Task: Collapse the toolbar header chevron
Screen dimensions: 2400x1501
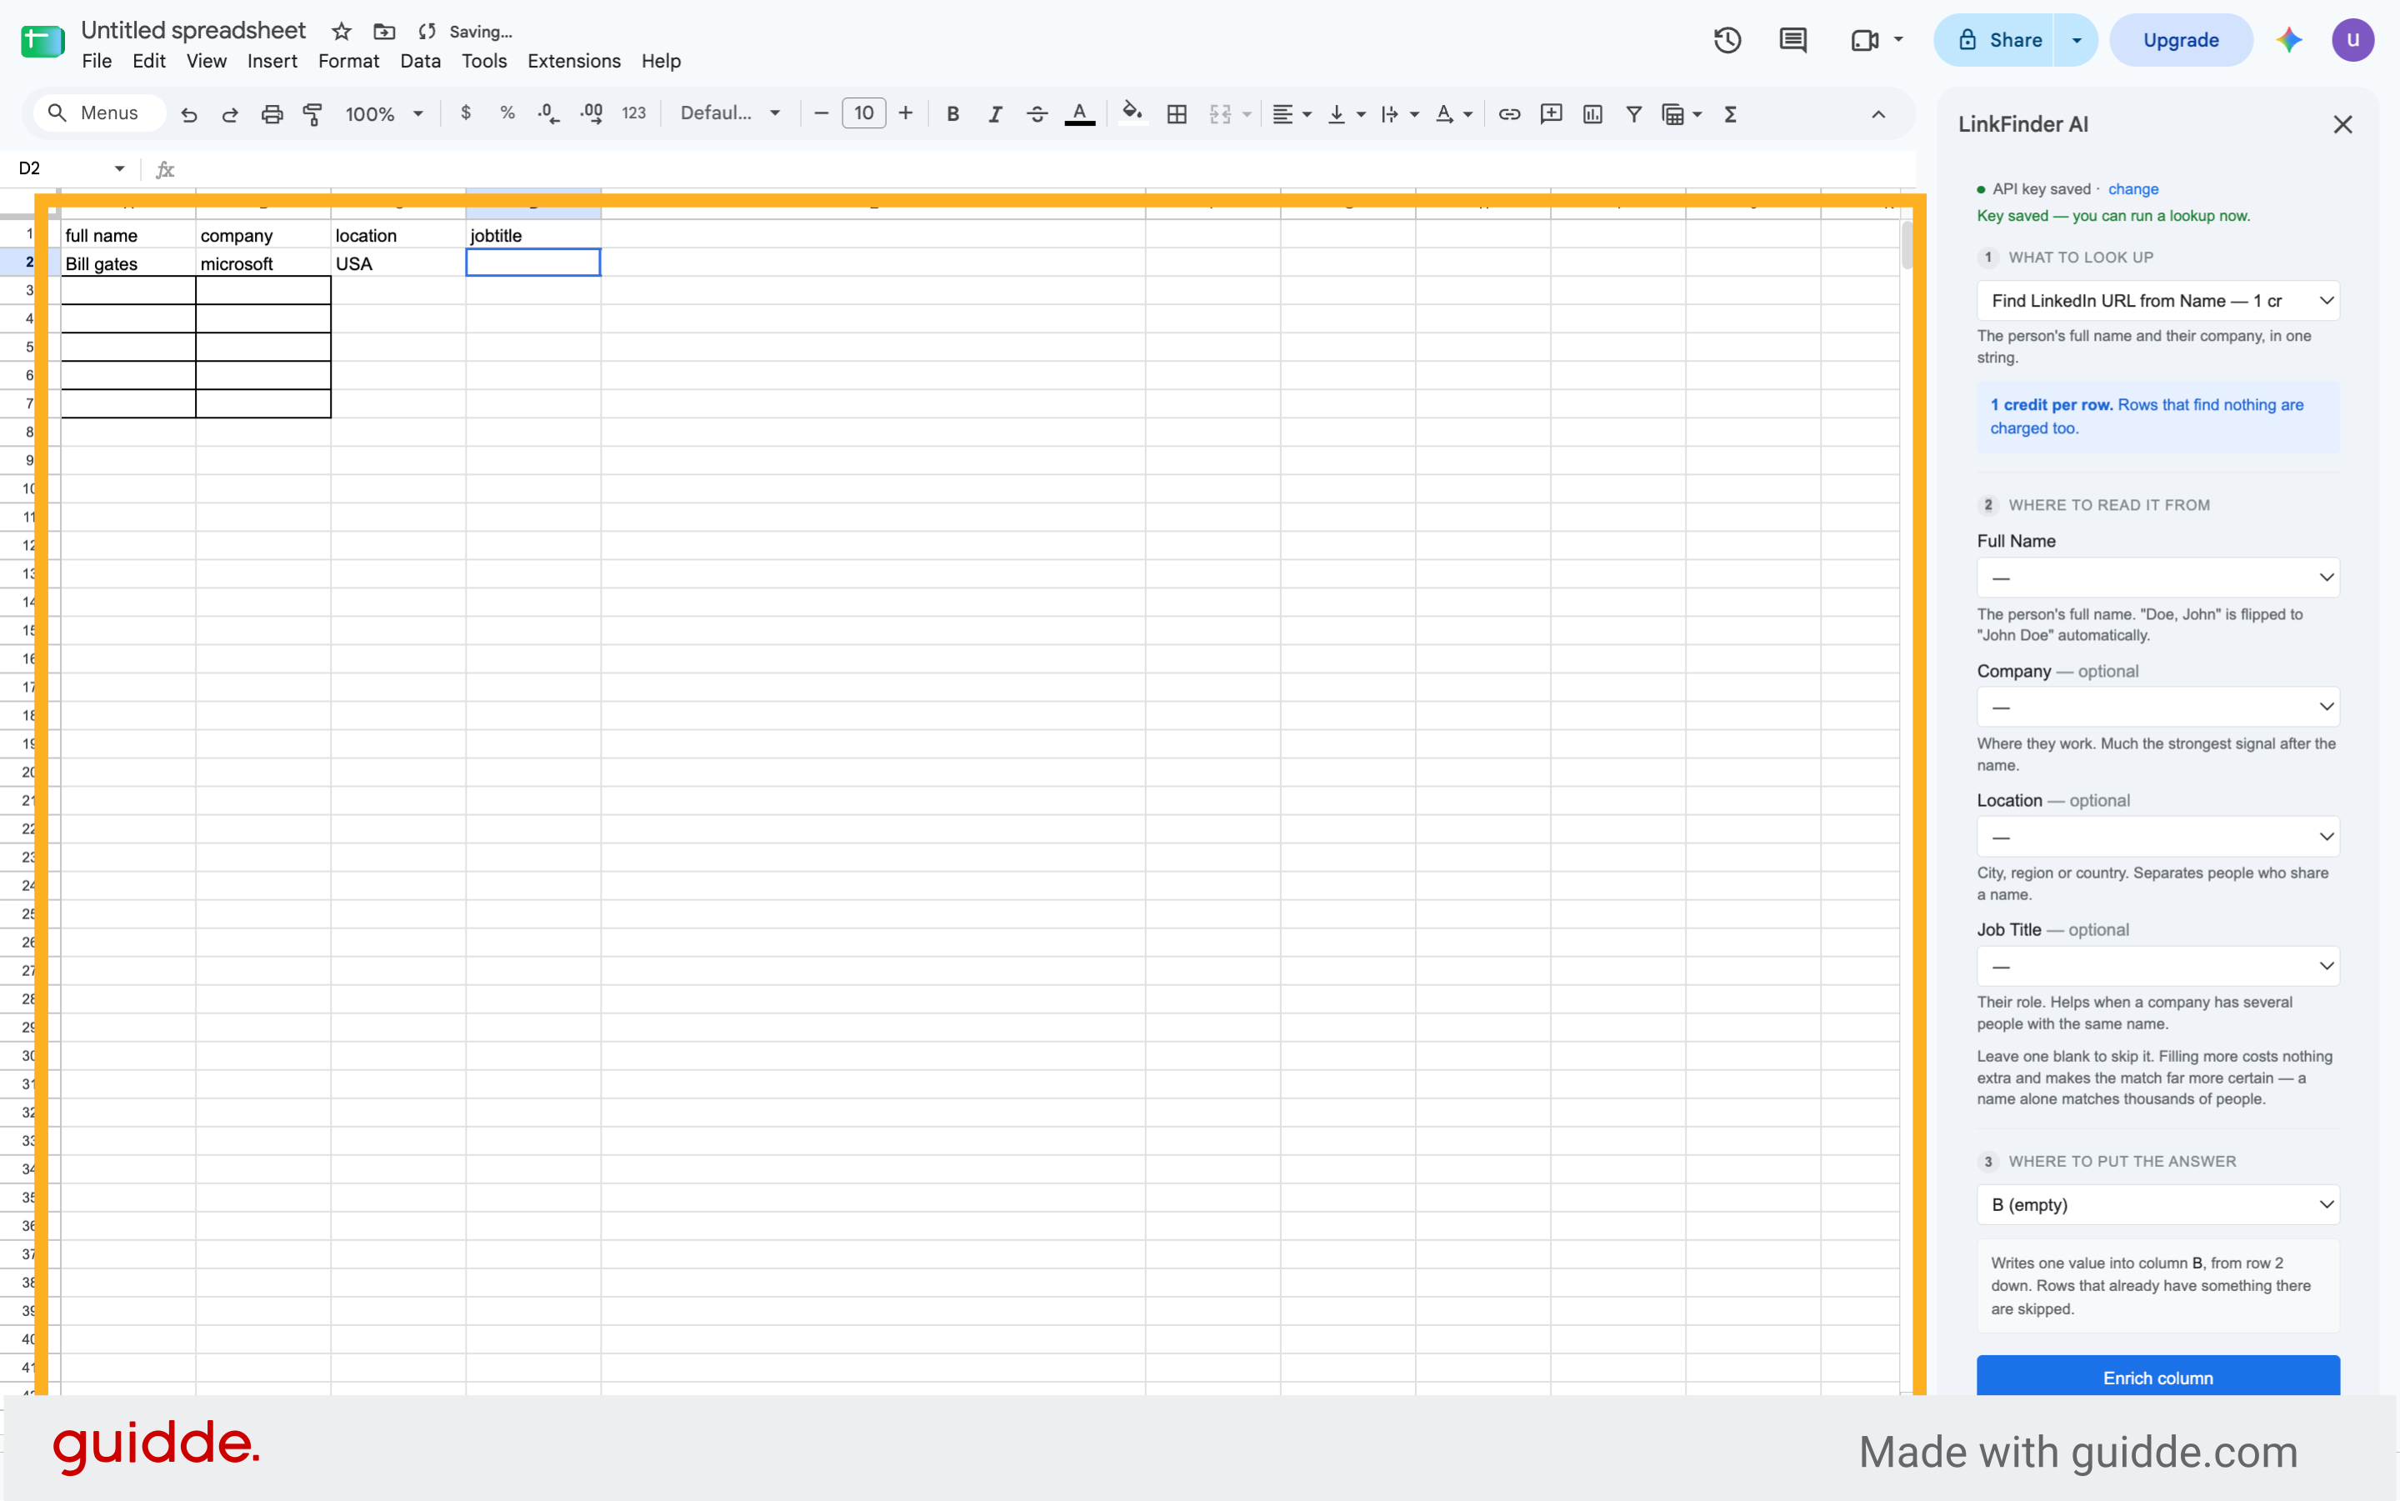Action: click(x=1879, y=114)
